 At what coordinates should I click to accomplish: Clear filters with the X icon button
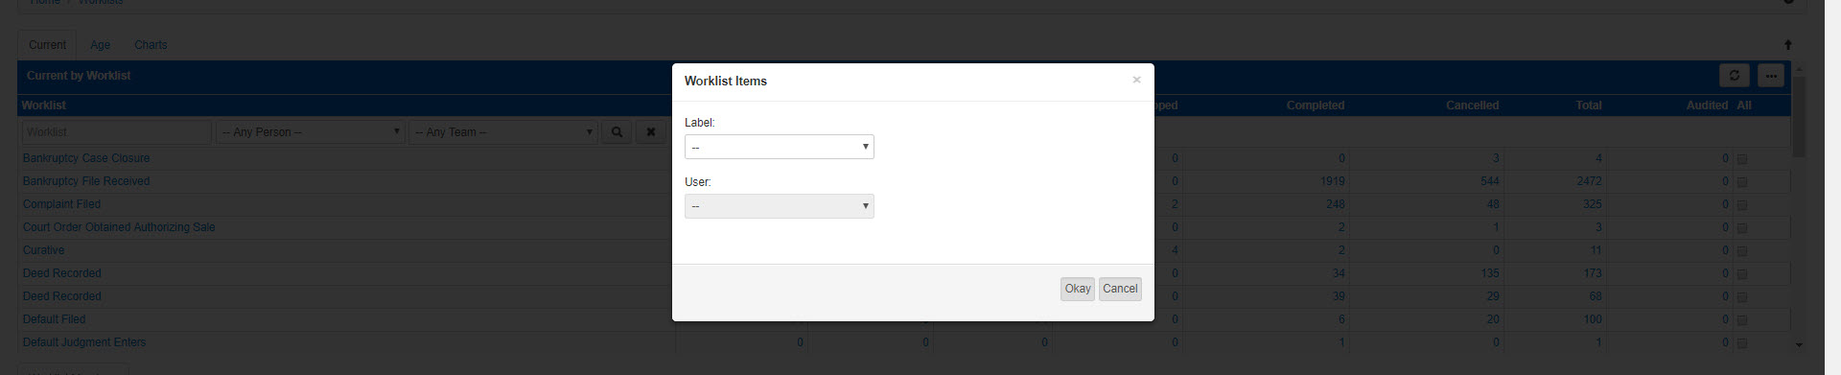coord(650,132)
